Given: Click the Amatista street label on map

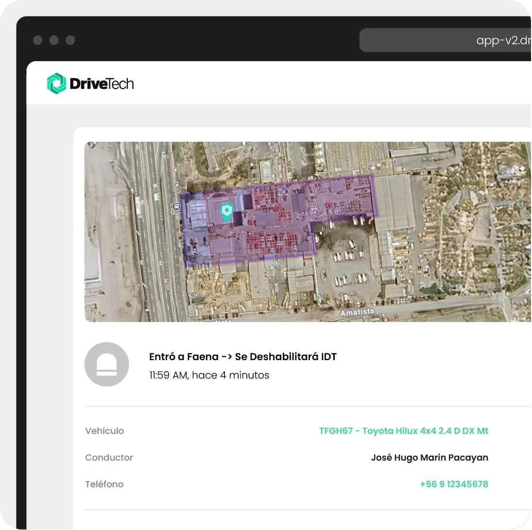Looking at the screenshot, I should pyautogui.click(x=357, y=312).
